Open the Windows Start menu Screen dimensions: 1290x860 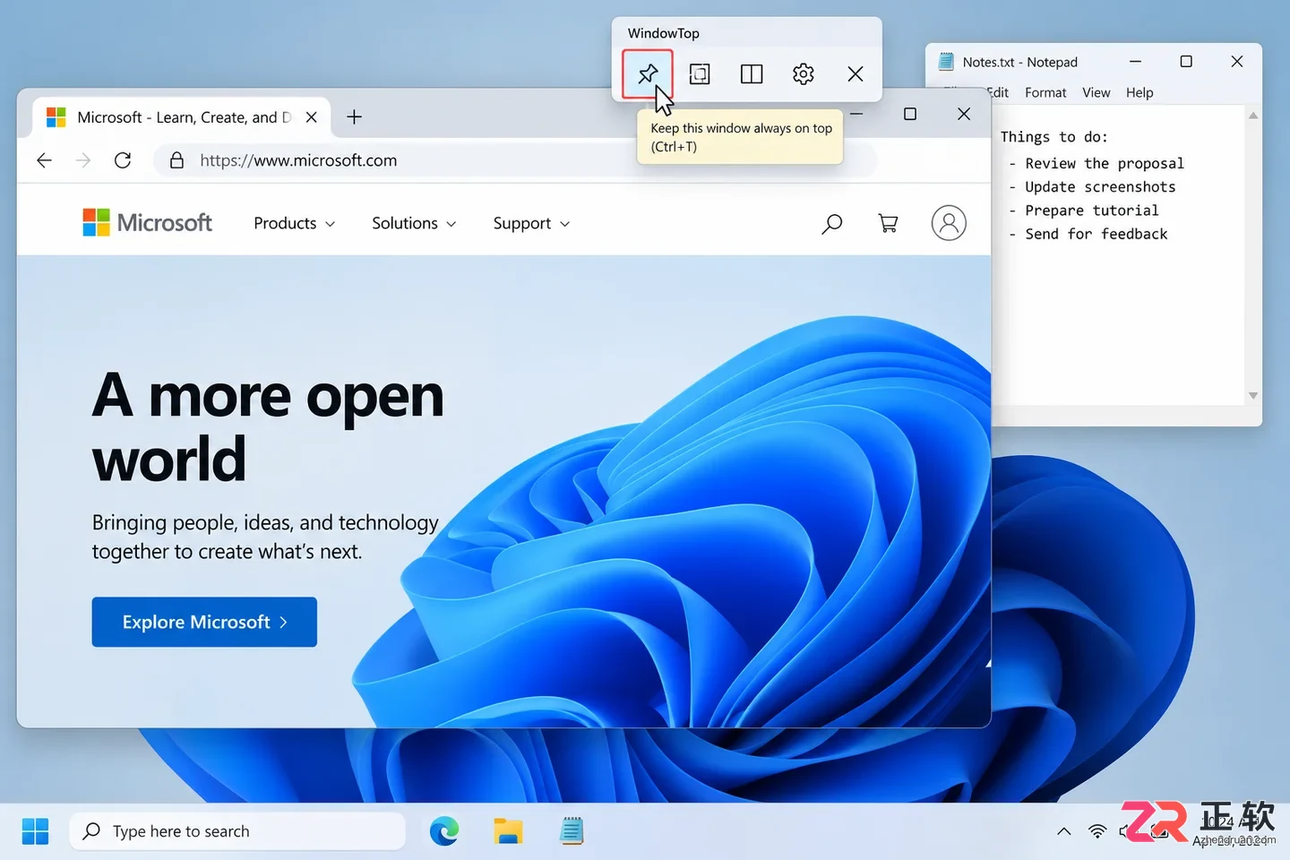coord(35,831)
